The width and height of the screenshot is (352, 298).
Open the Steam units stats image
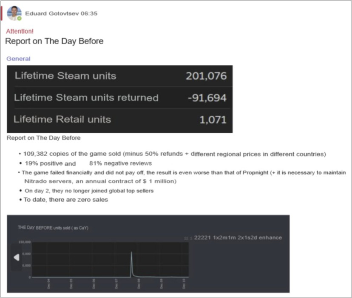click(x=119, y=99)
